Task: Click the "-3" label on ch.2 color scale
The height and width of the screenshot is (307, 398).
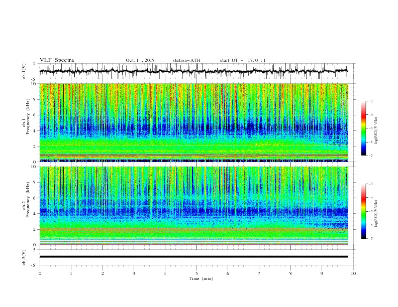Action: click(370, 184)
